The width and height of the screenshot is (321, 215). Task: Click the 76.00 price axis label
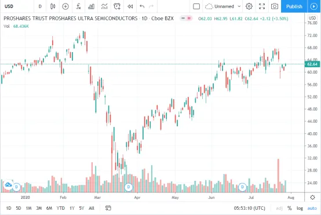312,23
